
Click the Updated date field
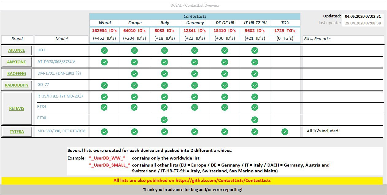click(362, 17)
